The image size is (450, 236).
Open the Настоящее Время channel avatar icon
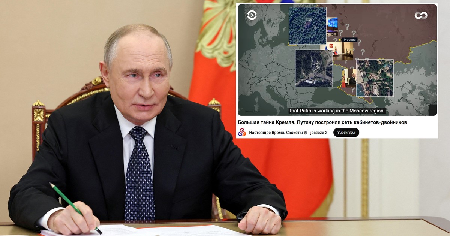(242, 133)
